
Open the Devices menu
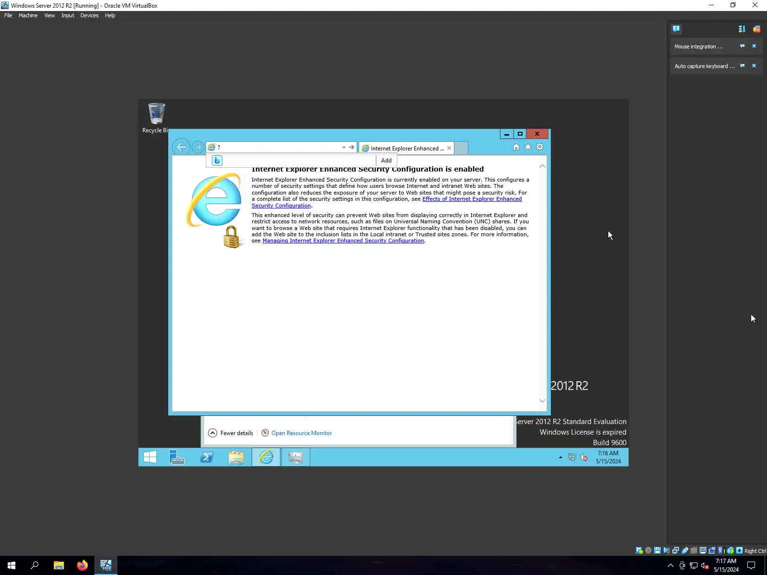coord(89,15)
